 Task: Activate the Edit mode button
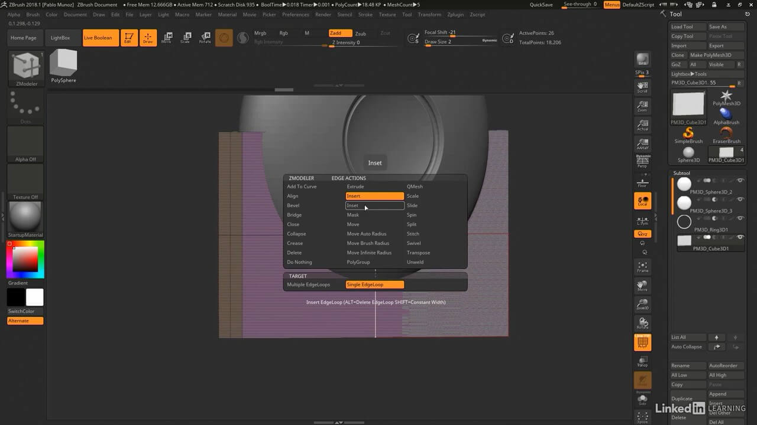point(128,38)
